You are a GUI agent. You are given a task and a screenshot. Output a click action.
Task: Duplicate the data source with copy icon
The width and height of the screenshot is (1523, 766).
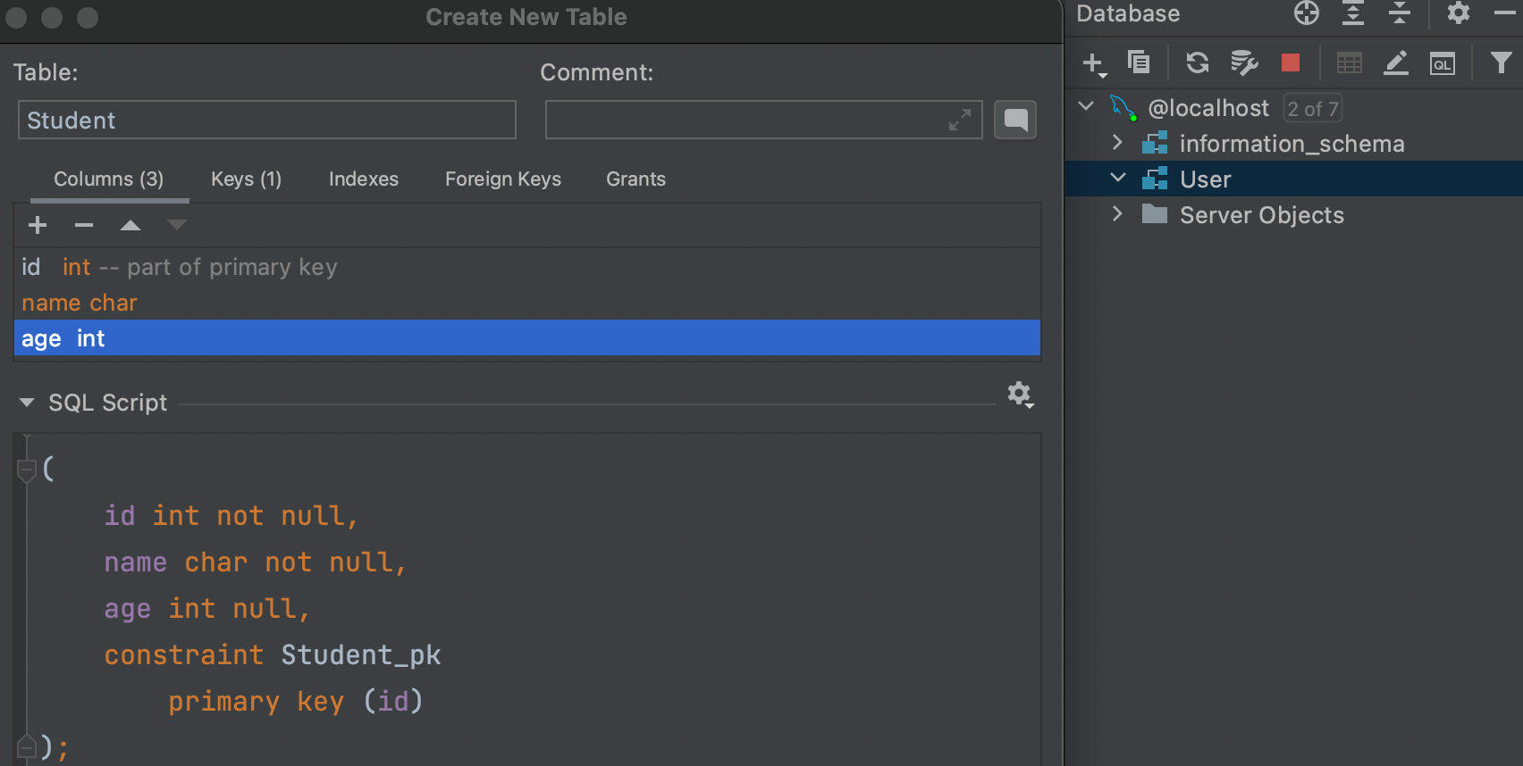(x=1139, y=62)
